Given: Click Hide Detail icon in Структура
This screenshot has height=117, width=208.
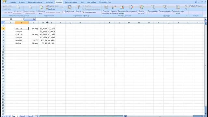Looking at the screenshot, I should tap(186, 9).
